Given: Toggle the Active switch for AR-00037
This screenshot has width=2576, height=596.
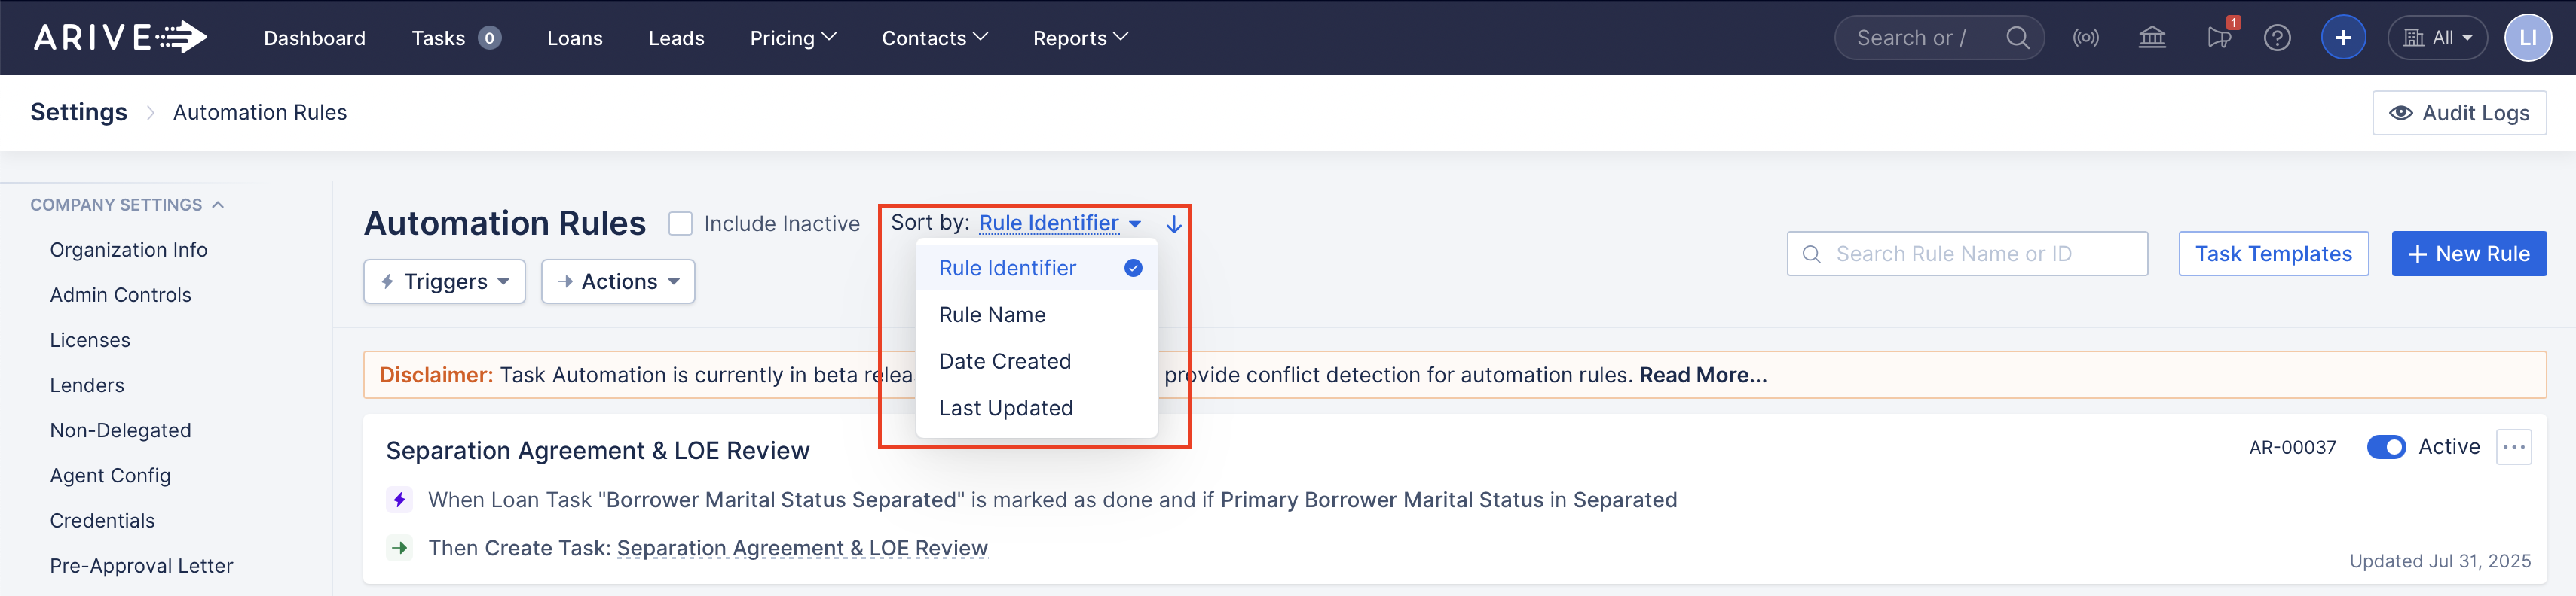Looking at the screenshot, I should click(2386, 447).
